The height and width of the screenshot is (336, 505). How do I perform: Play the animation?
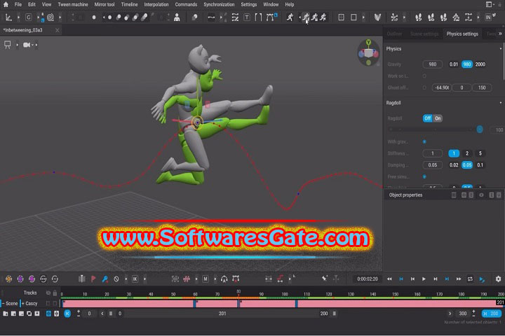point(424,279)
